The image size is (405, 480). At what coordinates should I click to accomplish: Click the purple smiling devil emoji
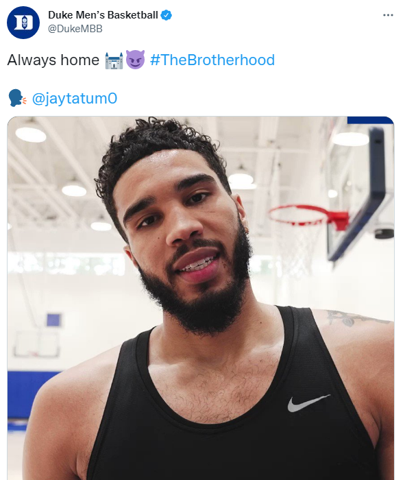click(135, 60)
